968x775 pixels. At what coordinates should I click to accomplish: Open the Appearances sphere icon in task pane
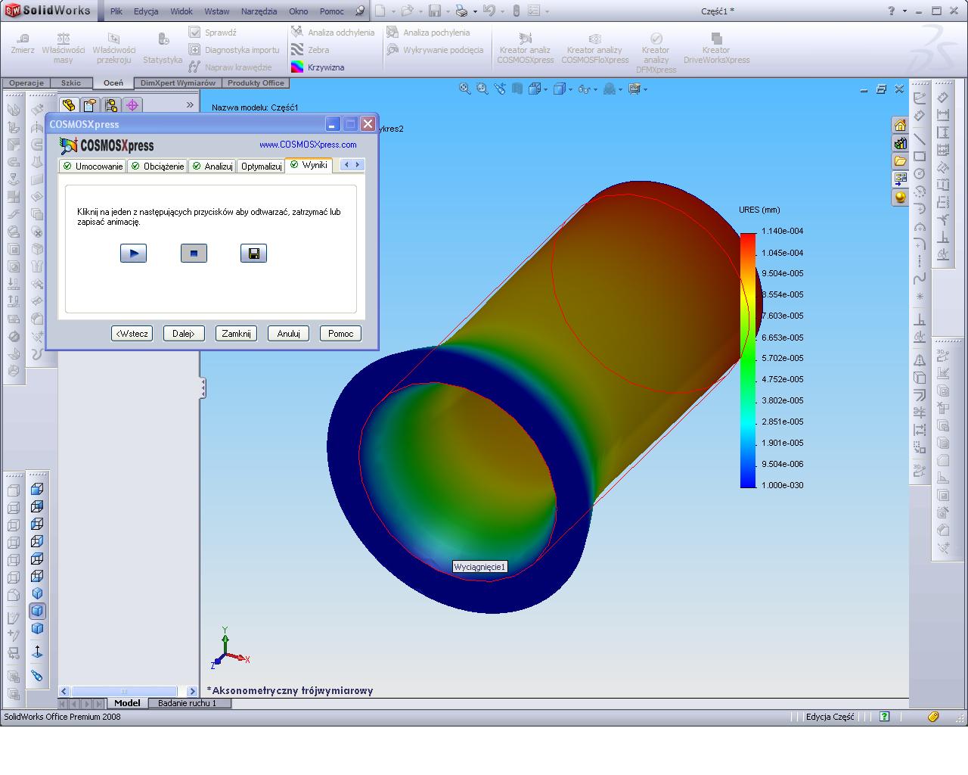tap(900, 198)
